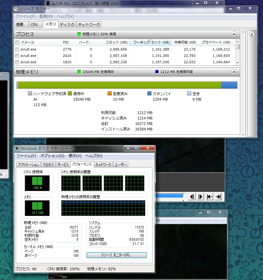Sort by ワーキング セット (KB) column

[x=151, y=42]
